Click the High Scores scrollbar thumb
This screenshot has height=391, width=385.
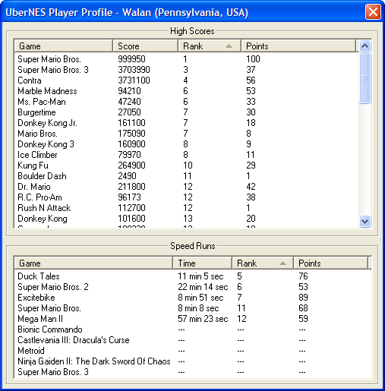coord(364,78)
